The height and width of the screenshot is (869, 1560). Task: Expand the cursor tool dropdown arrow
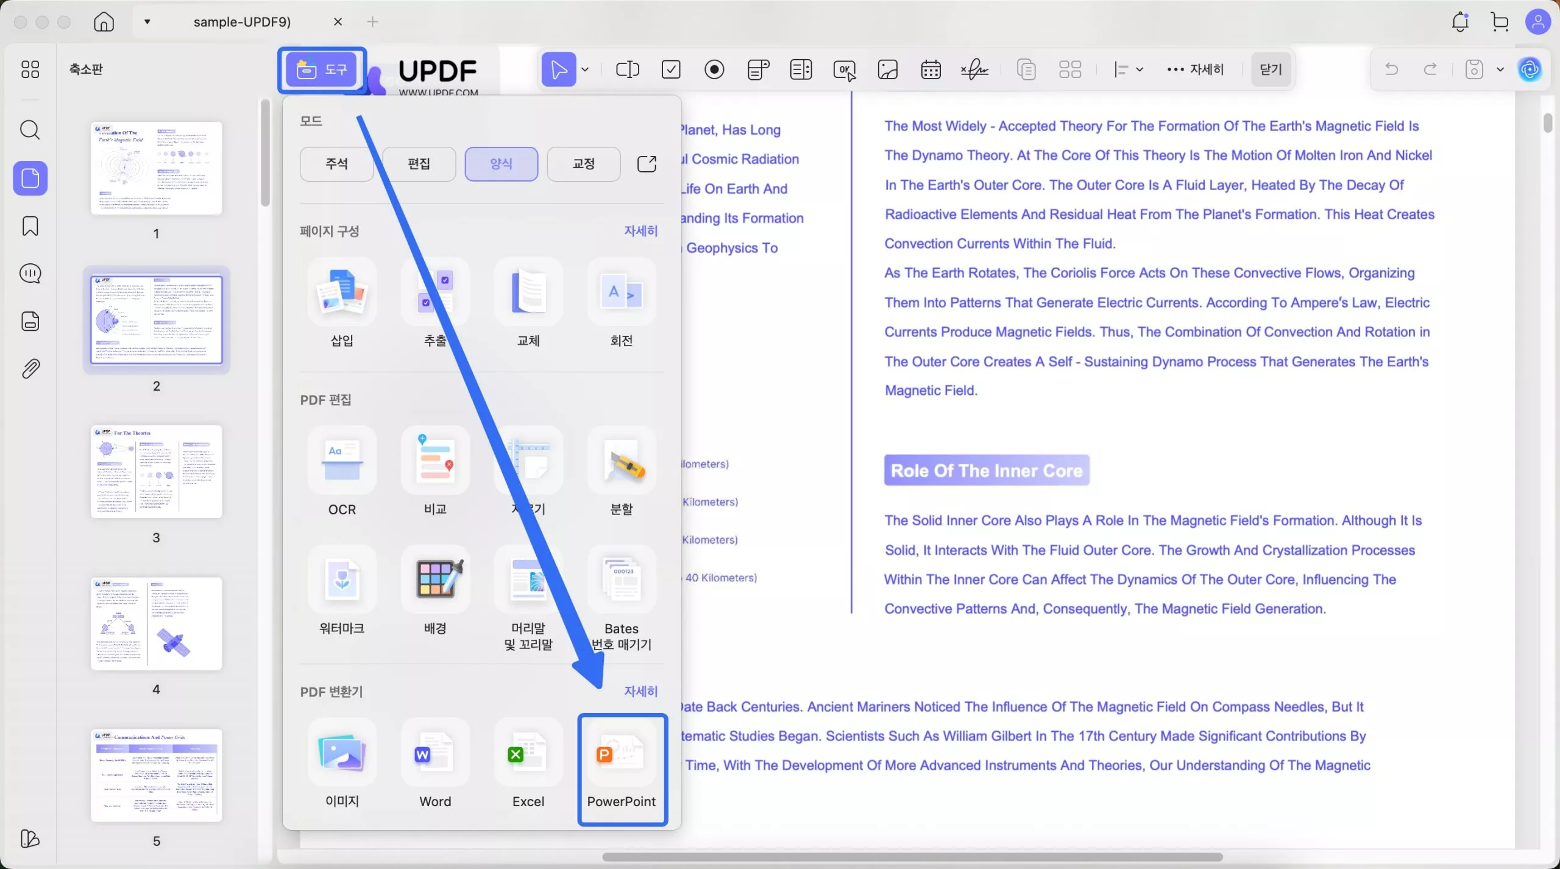tap(585, 69)
